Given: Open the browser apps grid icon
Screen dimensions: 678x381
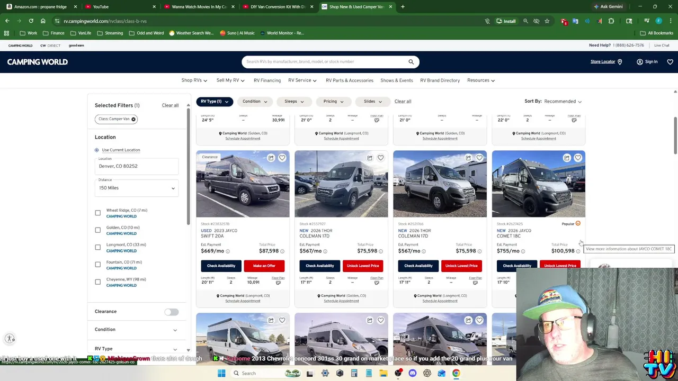Looking at the screenshot, I should pyautogui.click(x=6, y=33).
